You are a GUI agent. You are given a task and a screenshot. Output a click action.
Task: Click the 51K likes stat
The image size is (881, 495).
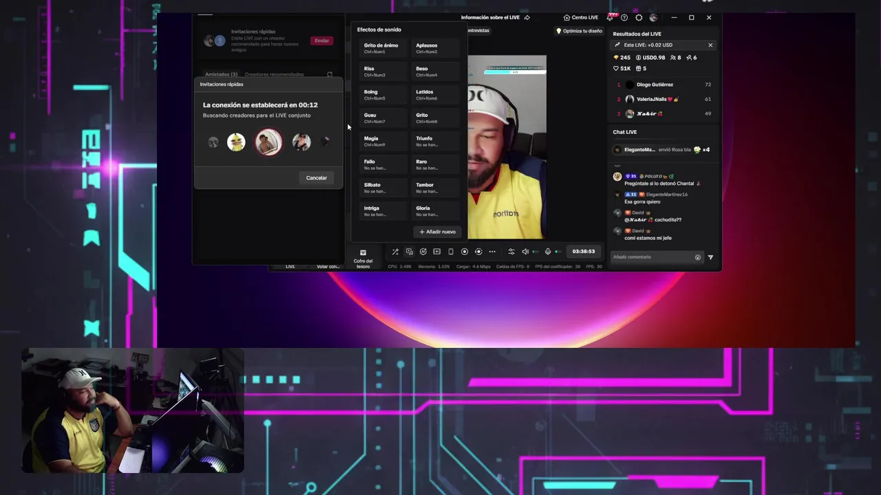(x=622, y=69)
